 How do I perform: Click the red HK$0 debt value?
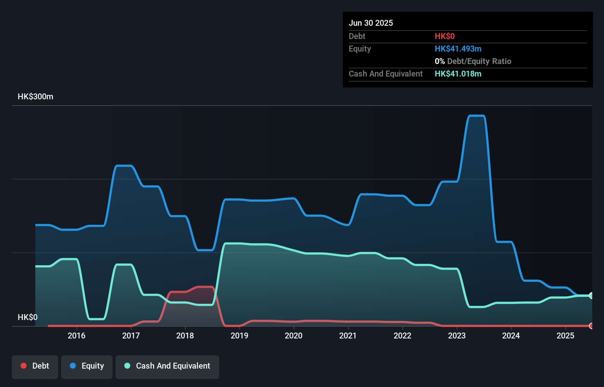point(445,36)
